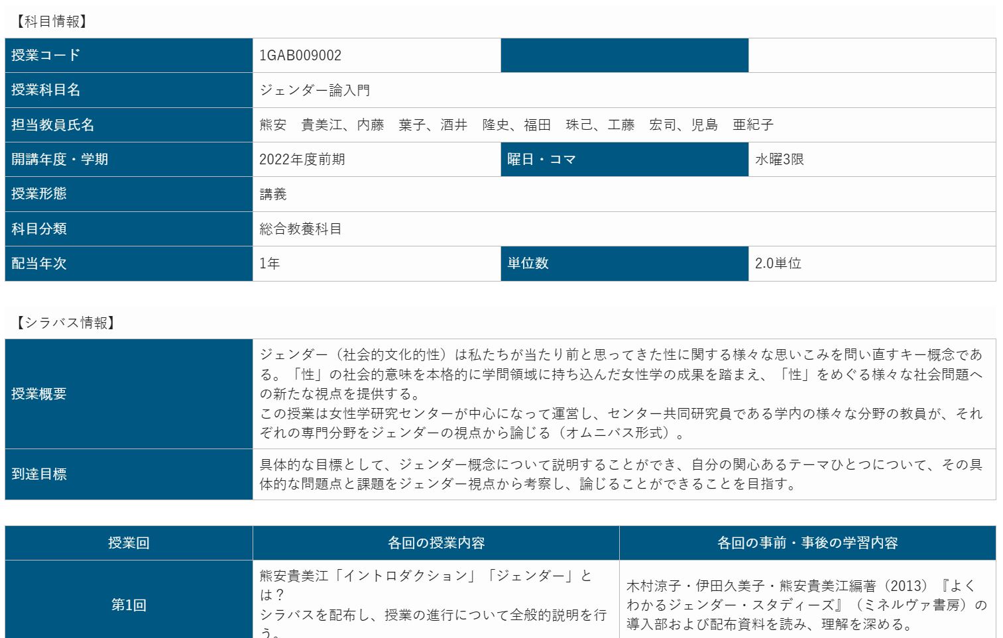Click the 2022年度前期 term value
The width and height of the screenshot is (1003, 638).
click(302, 160)
